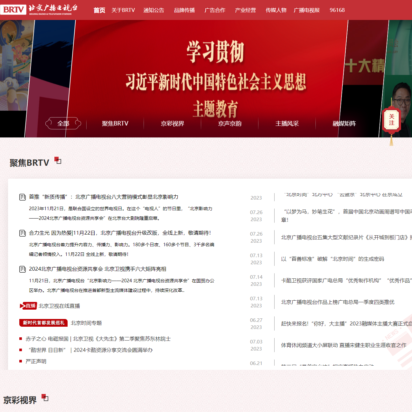
Task: Switch to the 融媒矩阵 tab
Action: (x=344, y=124)
